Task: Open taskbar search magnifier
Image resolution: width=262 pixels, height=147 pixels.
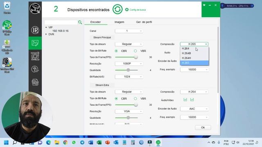Action: (15, 143)
